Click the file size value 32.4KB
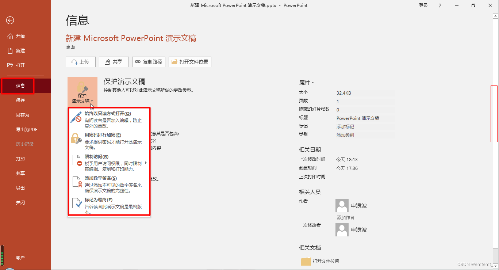Viewport: 499px width, 270px height. [x=344, y=93]
